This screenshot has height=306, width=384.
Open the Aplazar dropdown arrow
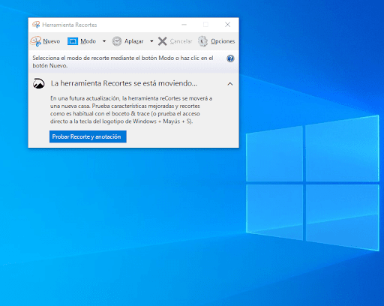(151, 41)
